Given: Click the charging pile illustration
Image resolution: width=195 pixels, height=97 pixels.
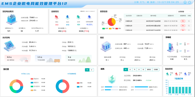Looking at the screenshot, I should click(171, 47).
